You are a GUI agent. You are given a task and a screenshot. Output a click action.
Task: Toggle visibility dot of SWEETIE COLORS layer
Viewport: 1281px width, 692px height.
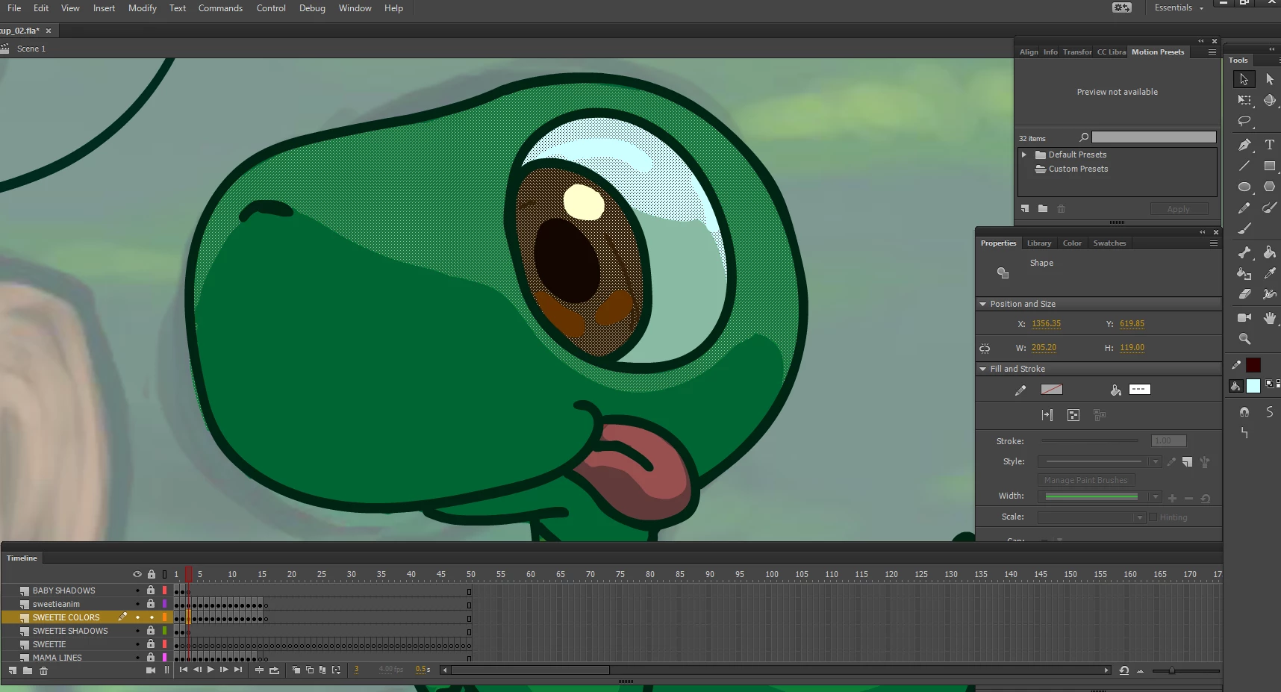pyautogui.click(x=137, y=617)
